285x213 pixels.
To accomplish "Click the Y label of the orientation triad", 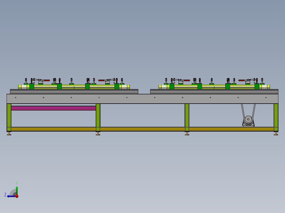I will [17, 183].
